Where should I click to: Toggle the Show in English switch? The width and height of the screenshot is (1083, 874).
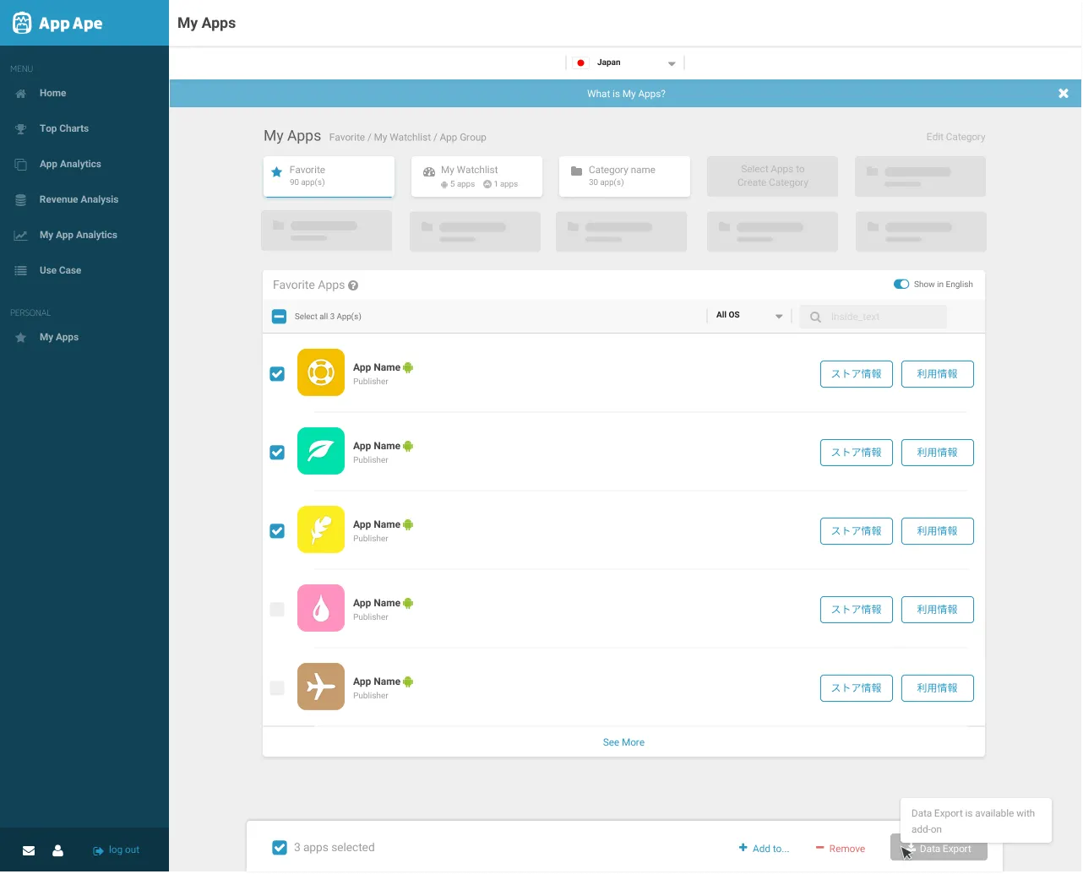[x=901, y=285]
